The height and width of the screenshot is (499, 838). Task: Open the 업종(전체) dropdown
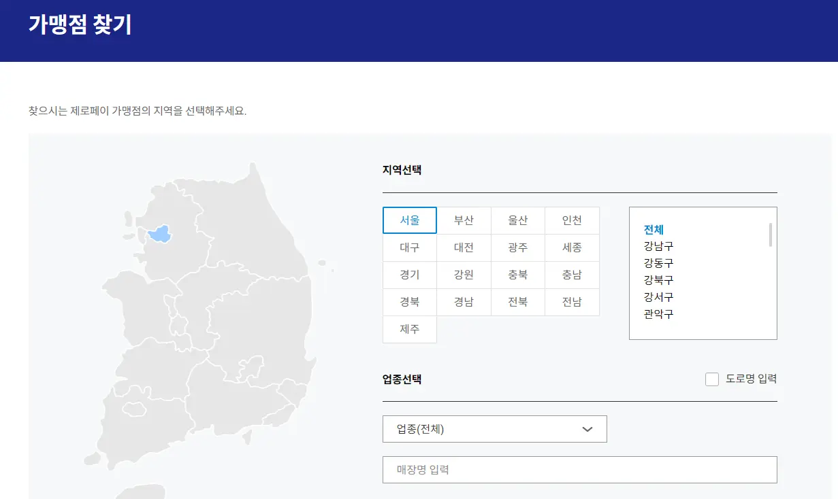click(x=495, y=429)
